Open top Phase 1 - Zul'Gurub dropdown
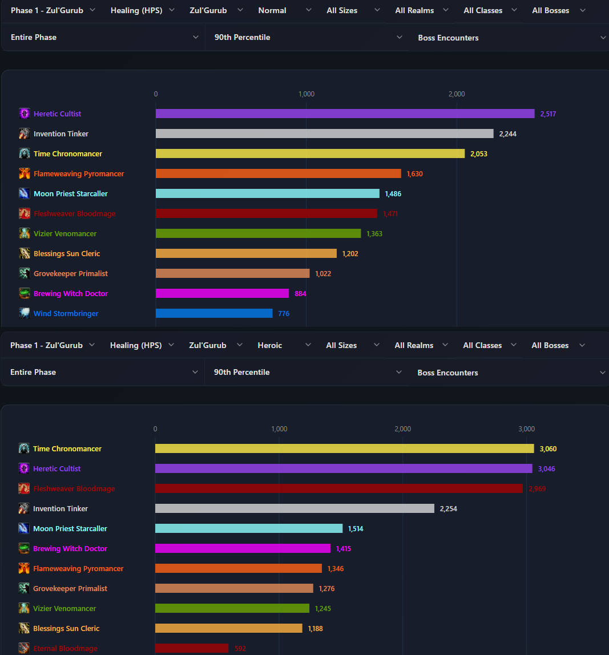Viewport: 609px width, 655px height. coord(53,10)
